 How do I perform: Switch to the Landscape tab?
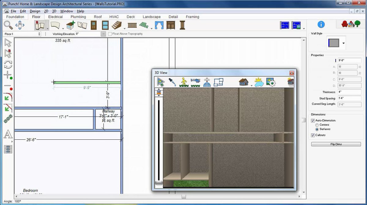coord(152,17)
